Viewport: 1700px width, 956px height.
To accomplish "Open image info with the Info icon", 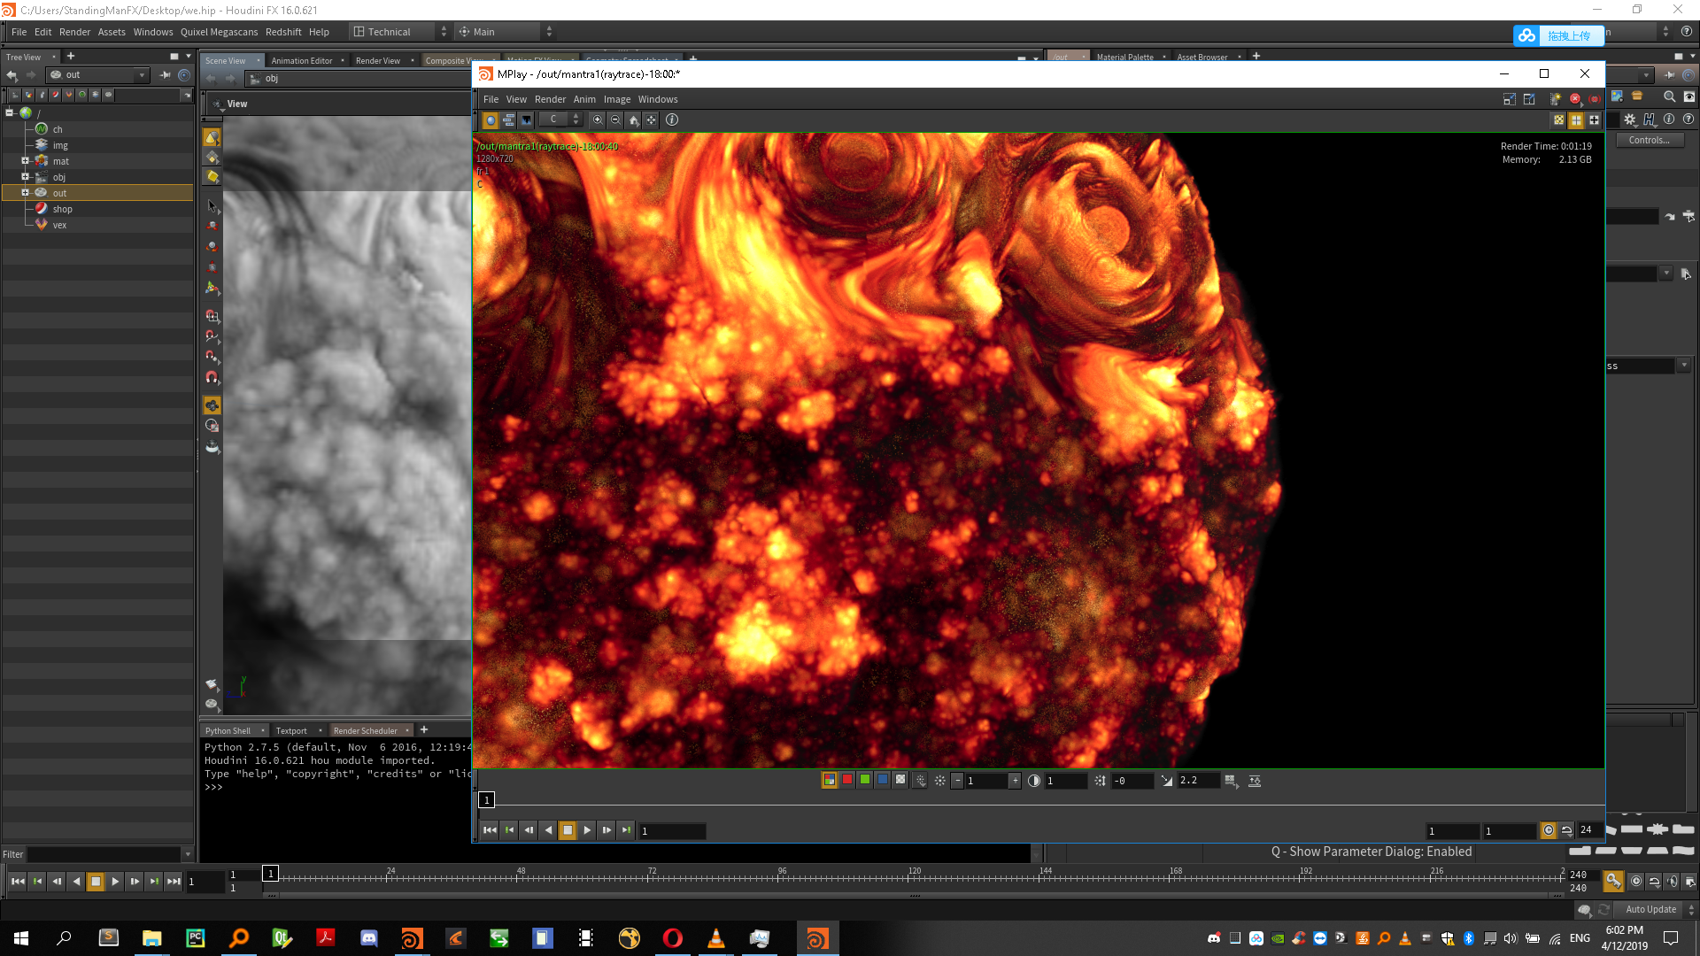I will pyautogui.click(x=672, y=119).
